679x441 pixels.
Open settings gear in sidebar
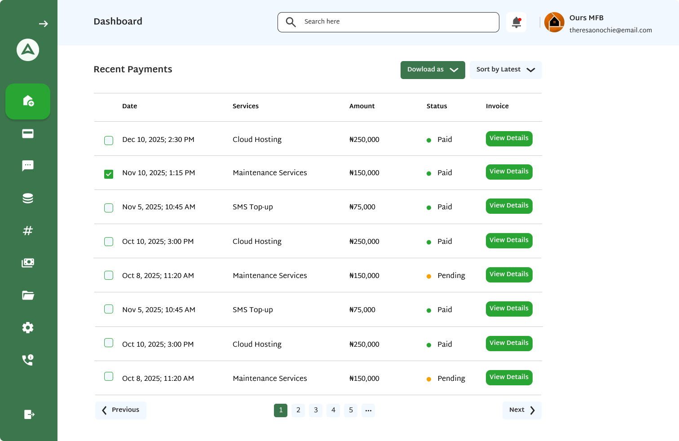point(28,327)
